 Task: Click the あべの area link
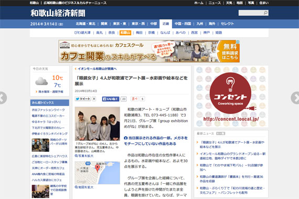click(x=180, y=33)
